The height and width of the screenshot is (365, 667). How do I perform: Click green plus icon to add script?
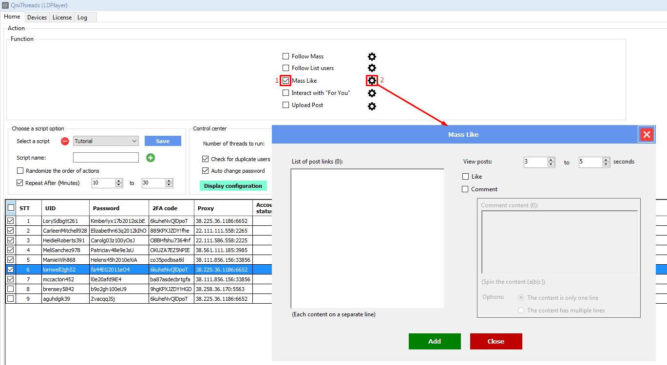coord(151,158)
